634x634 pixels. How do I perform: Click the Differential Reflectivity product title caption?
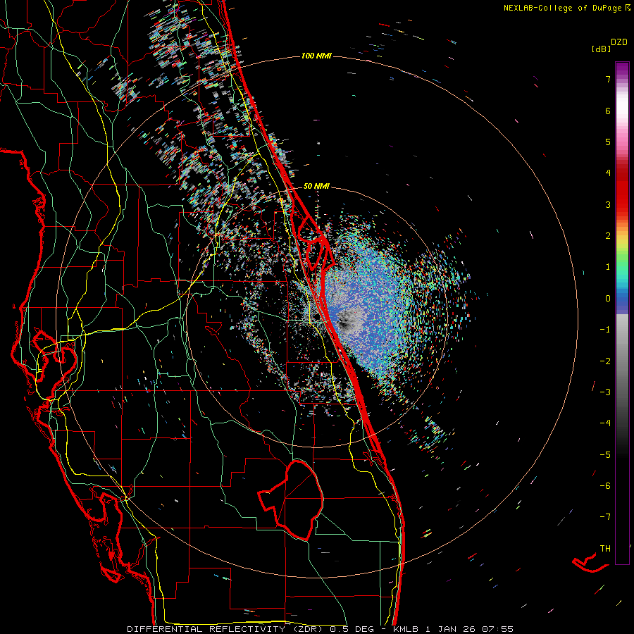pyautogui.click(x=320, y=629)
